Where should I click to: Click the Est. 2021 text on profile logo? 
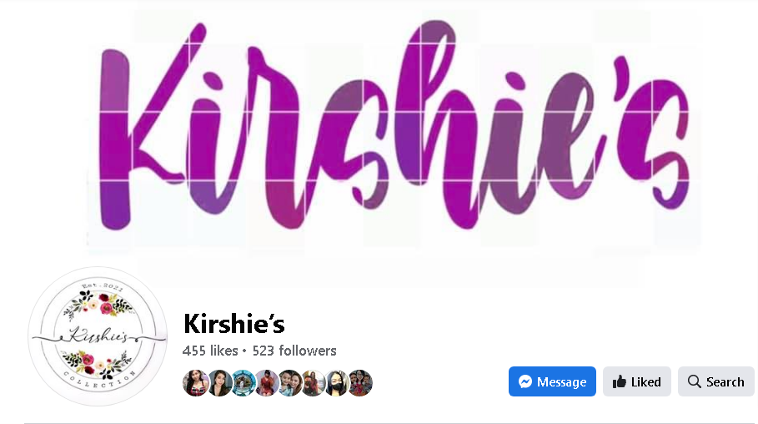pyautogui.click(x=103, y=286)
